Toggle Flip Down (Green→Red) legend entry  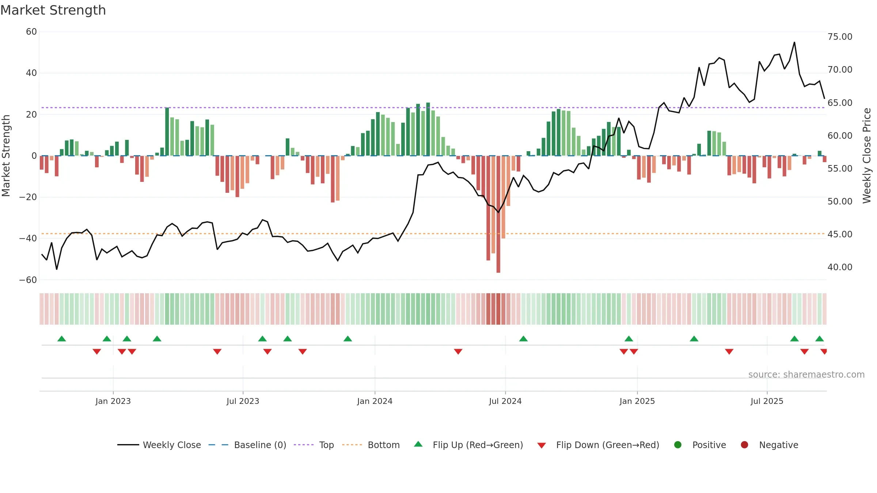[598, 445]
